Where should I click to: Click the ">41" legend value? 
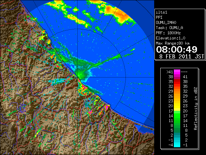pyautogui.click(x=170, y=72)
